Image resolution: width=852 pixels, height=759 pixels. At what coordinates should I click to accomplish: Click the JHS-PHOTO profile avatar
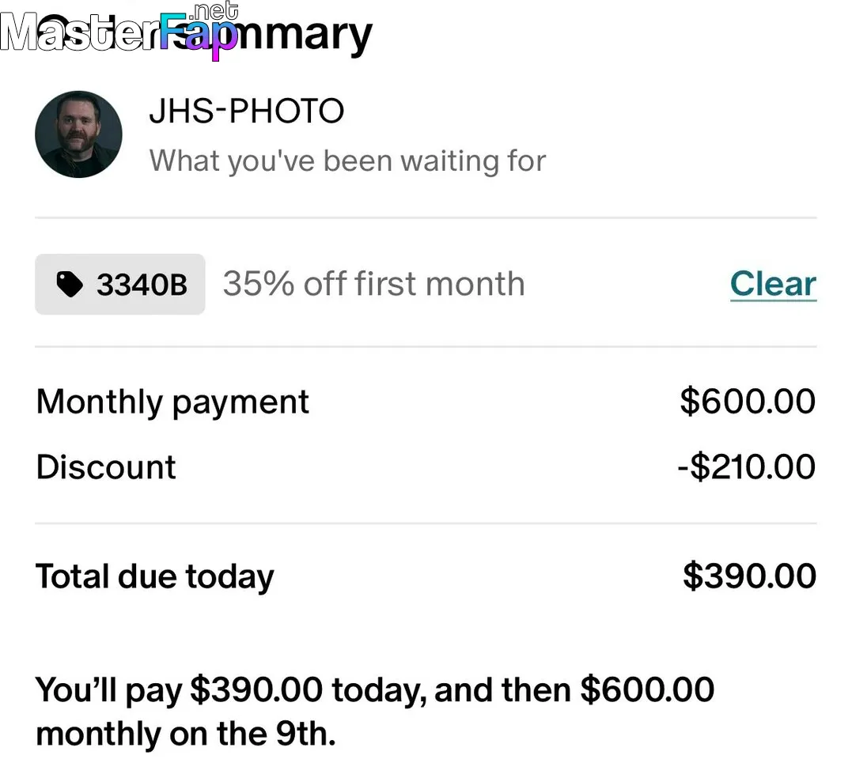(x=78, y=134)
